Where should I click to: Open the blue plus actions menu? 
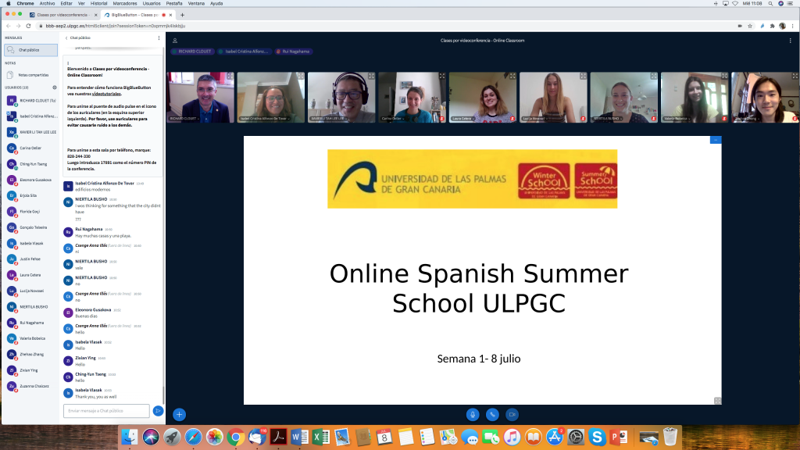coord(179,414)
